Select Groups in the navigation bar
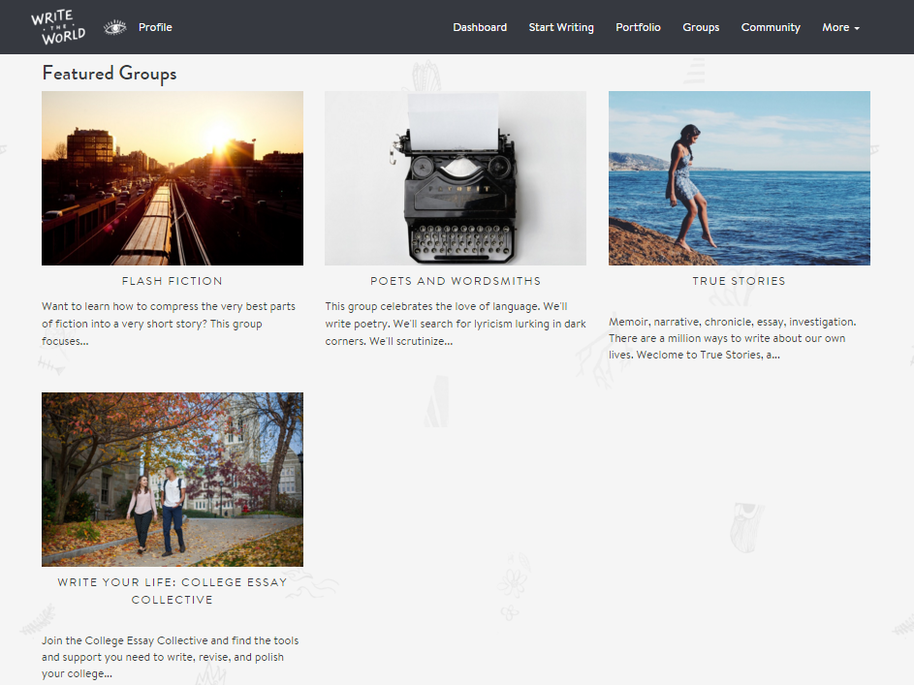Screen dimensions: 914x685 [x=701, y=27]
